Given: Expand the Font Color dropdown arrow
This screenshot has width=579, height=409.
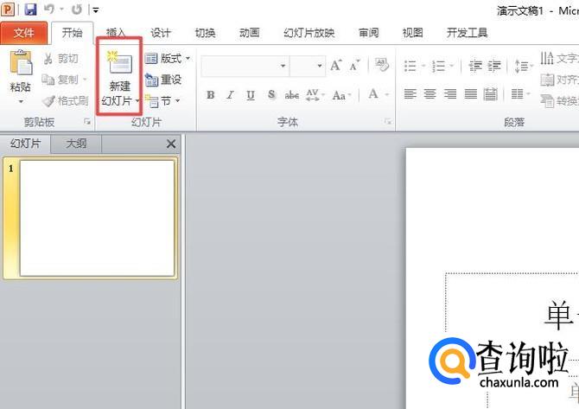Looking at the screenshot, I should [x=386, y=95].
